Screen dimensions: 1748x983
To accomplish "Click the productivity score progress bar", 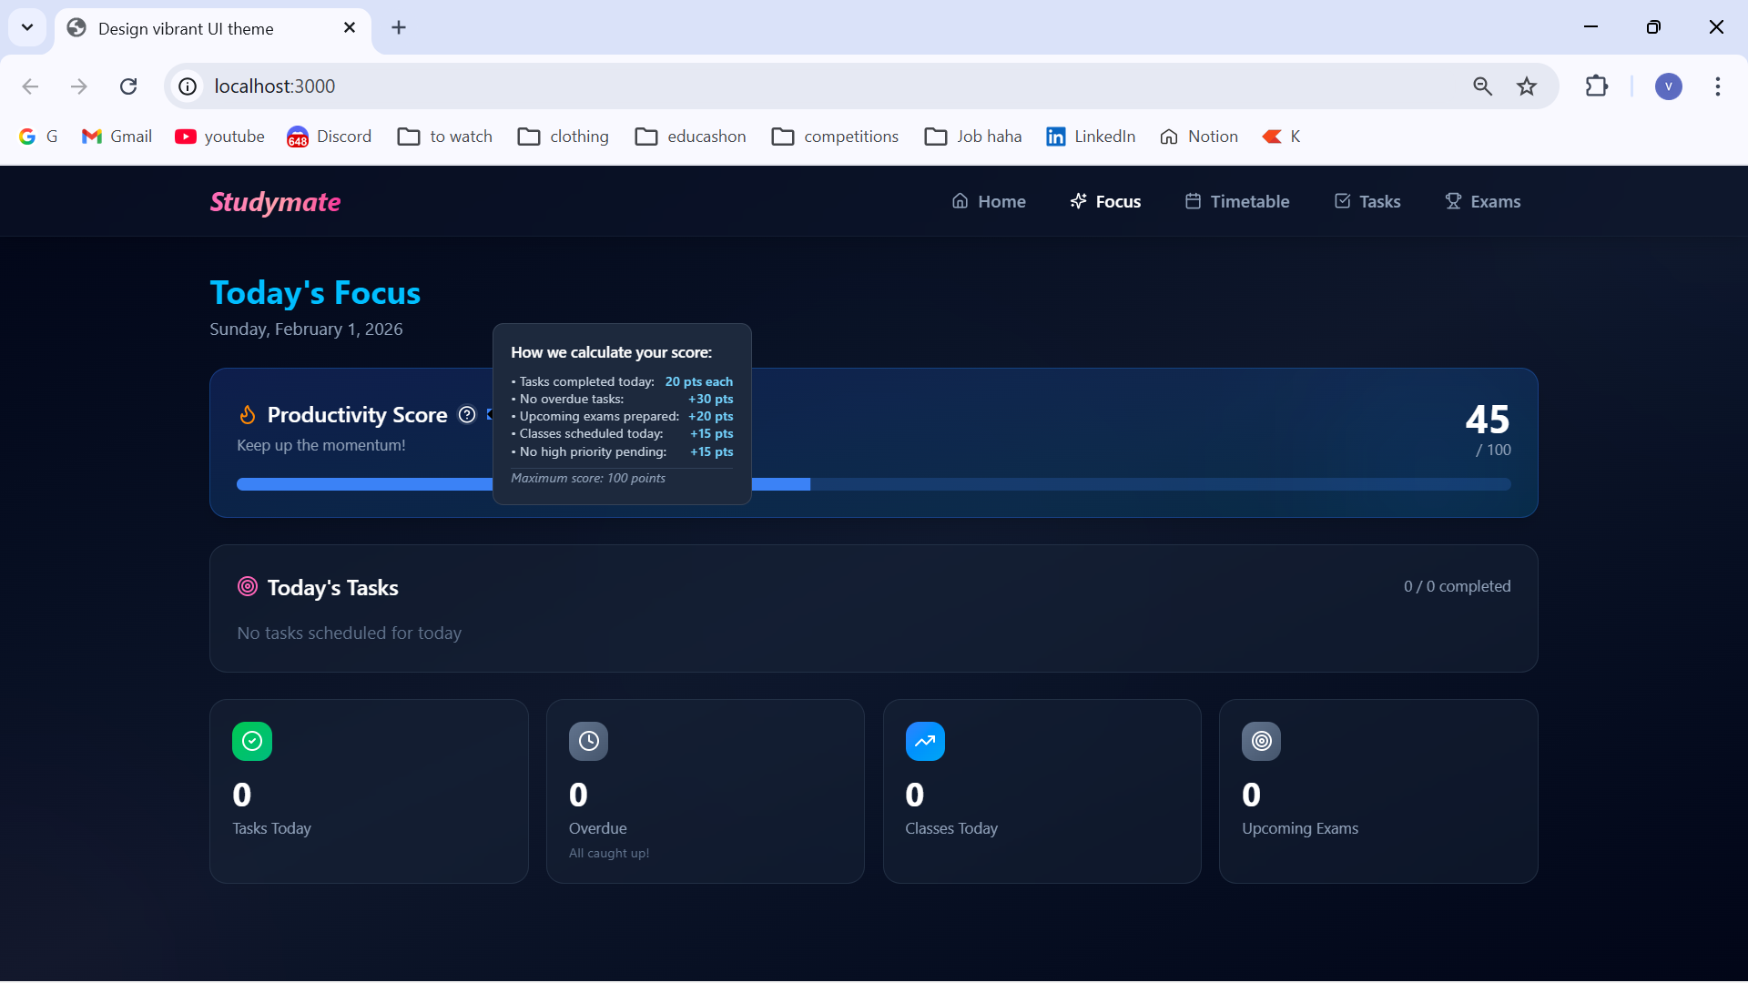I will 874,484.
